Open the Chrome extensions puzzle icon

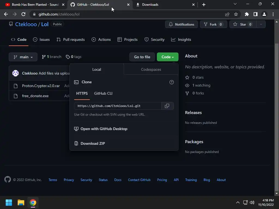coord(247,14)
